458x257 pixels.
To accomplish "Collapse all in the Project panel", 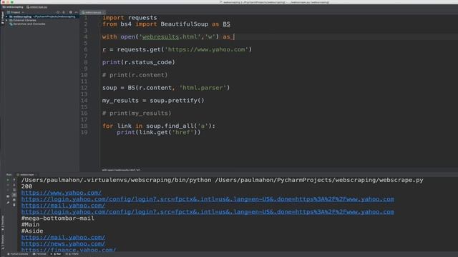I will 64,12.
